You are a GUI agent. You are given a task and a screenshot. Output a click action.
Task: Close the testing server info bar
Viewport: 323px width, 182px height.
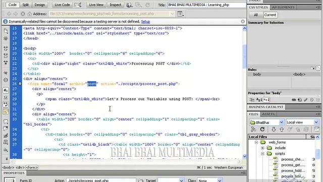(x=243, y=21)
